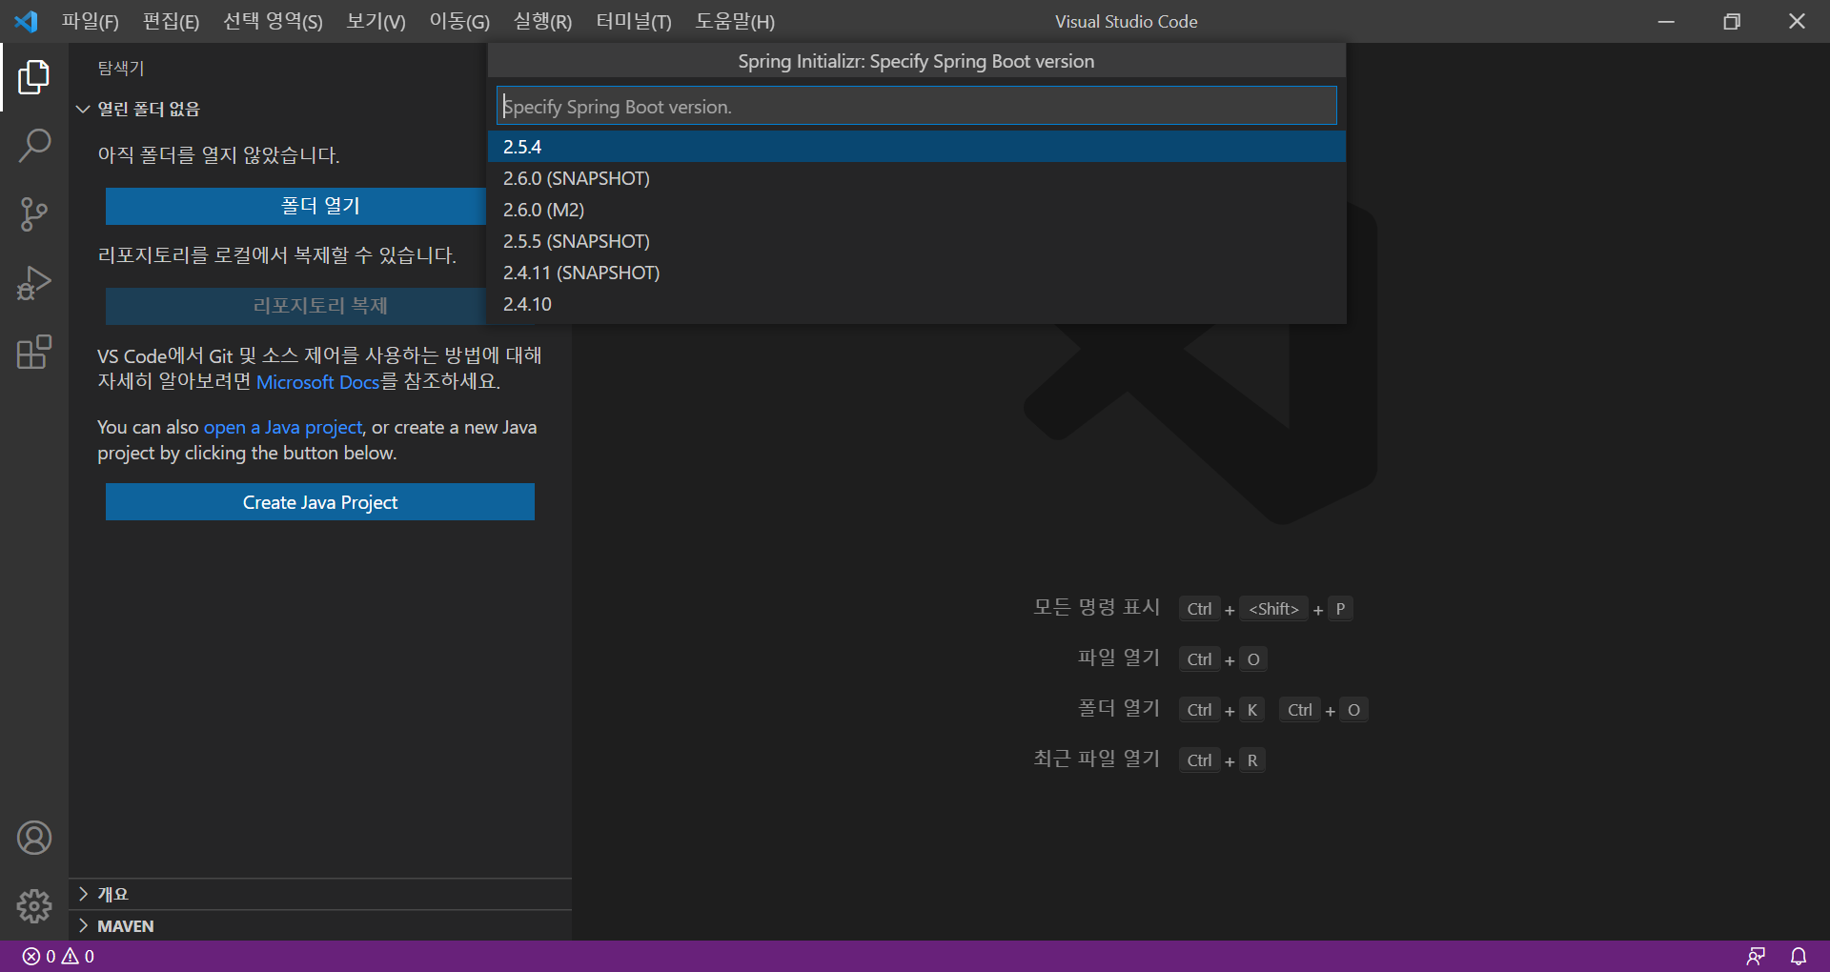This screenshot has width=1830, height=972.
Task: Open notifications bell in status bar
Action: point(1799,956)
